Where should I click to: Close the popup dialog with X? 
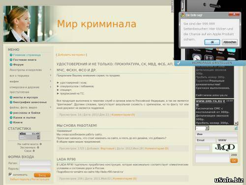(x=234, y=14)
